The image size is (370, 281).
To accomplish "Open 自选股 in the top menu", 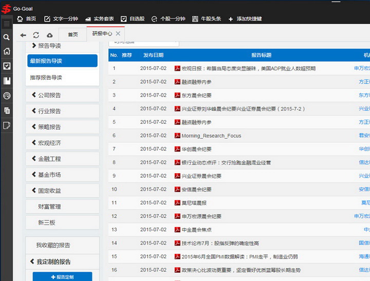I will [132, 19].
